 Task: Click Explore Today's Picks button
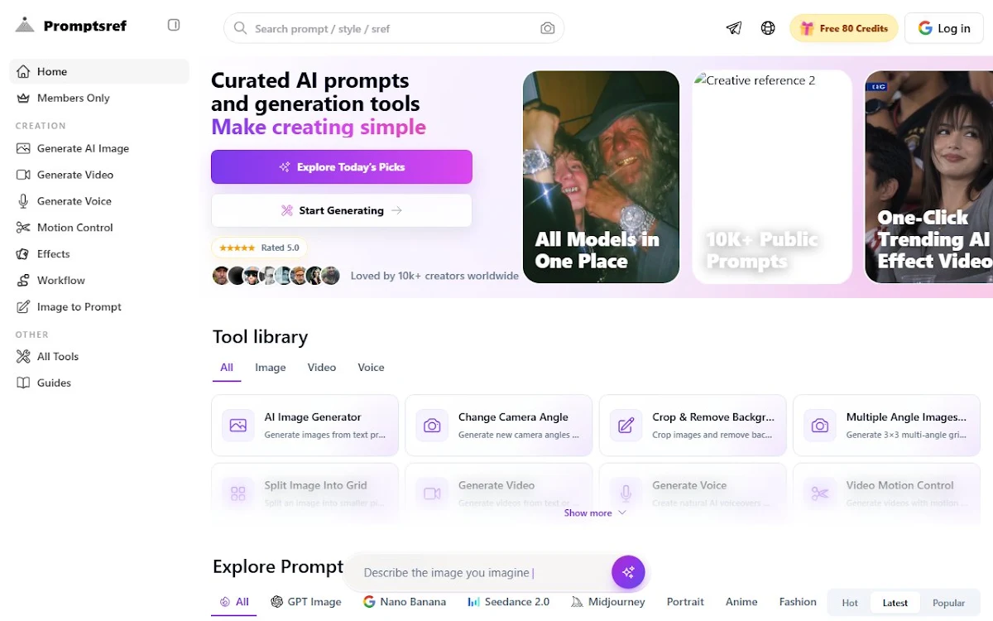click(342, 166)
